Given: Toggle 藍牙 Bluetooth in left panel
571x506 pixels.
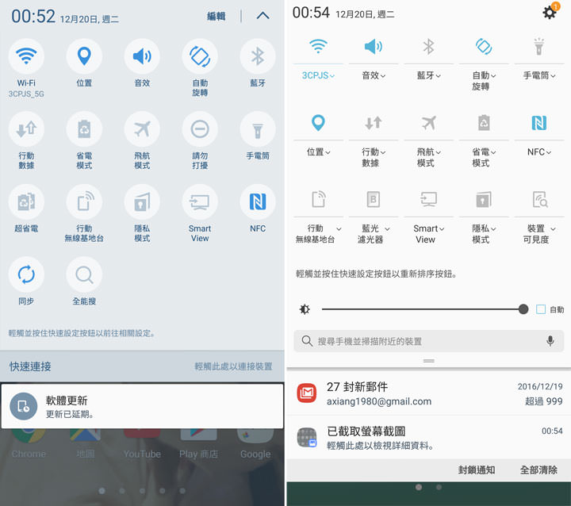Looking at the screenshot, I should (x=258, y=56).
